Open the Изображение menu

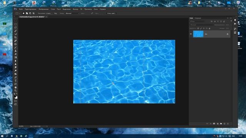43,9
